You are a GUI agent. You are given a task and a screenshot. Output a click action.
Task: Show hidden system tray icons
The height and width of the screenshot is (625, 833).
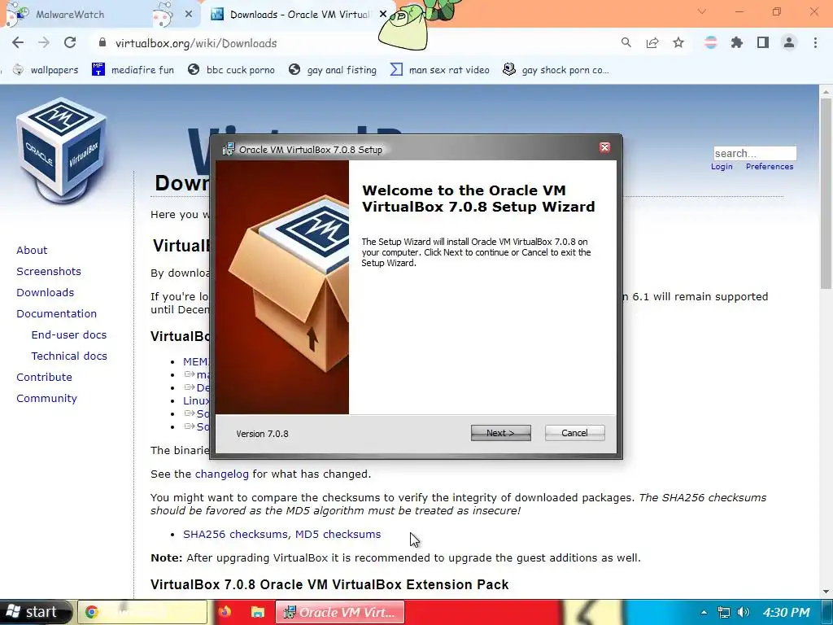click(x=704, y=612)
